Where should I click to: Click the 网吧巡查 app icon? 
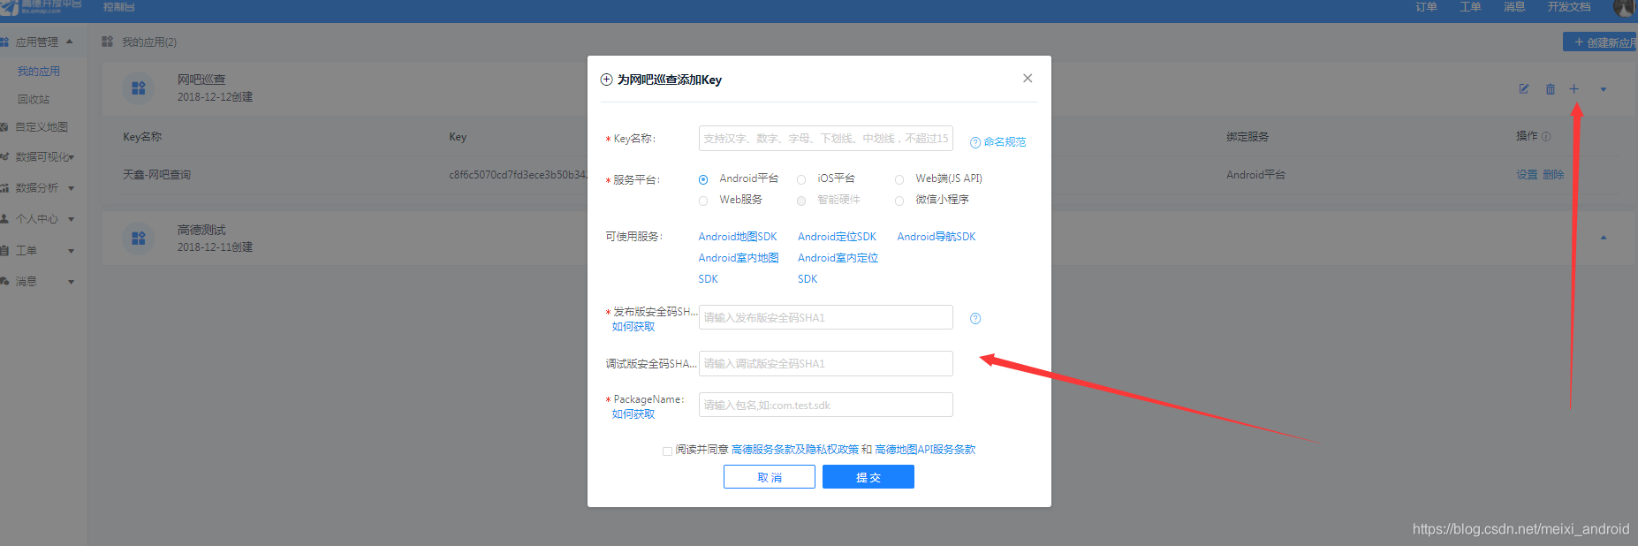(139, 88)
